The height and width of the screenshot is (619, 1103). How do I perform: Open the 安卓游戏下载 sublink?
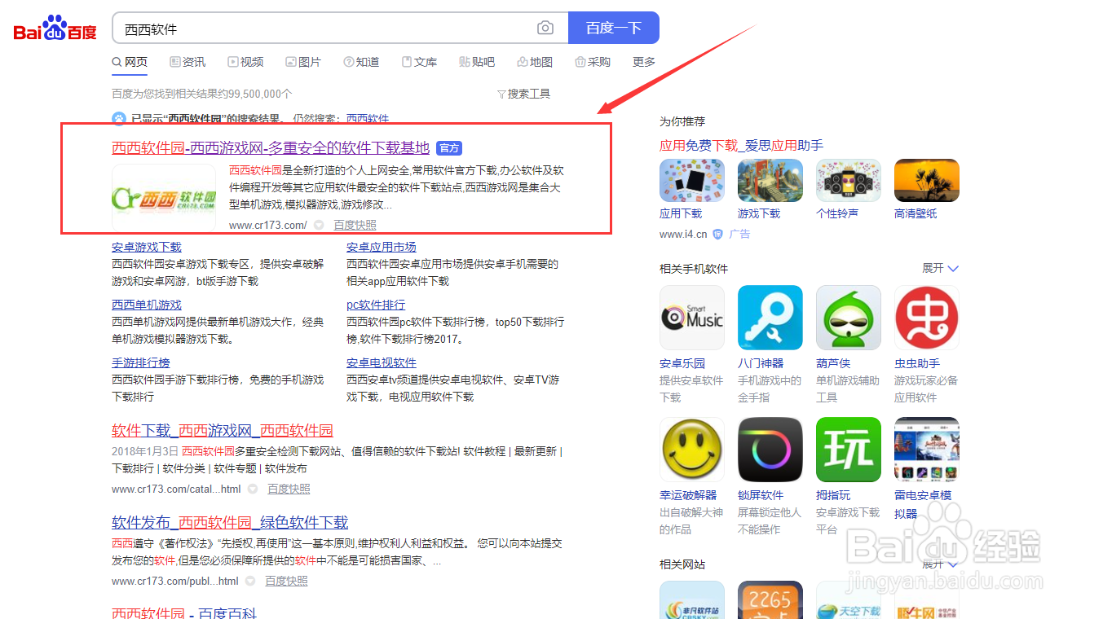tap(147, 247)
